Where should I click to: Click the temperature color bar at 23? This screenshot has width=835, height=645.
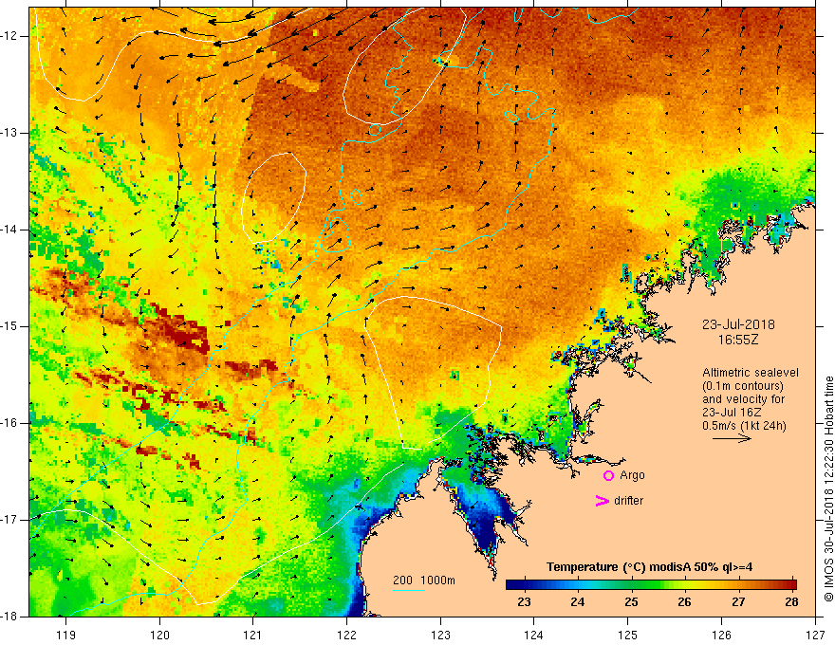[x=525, y=585]
